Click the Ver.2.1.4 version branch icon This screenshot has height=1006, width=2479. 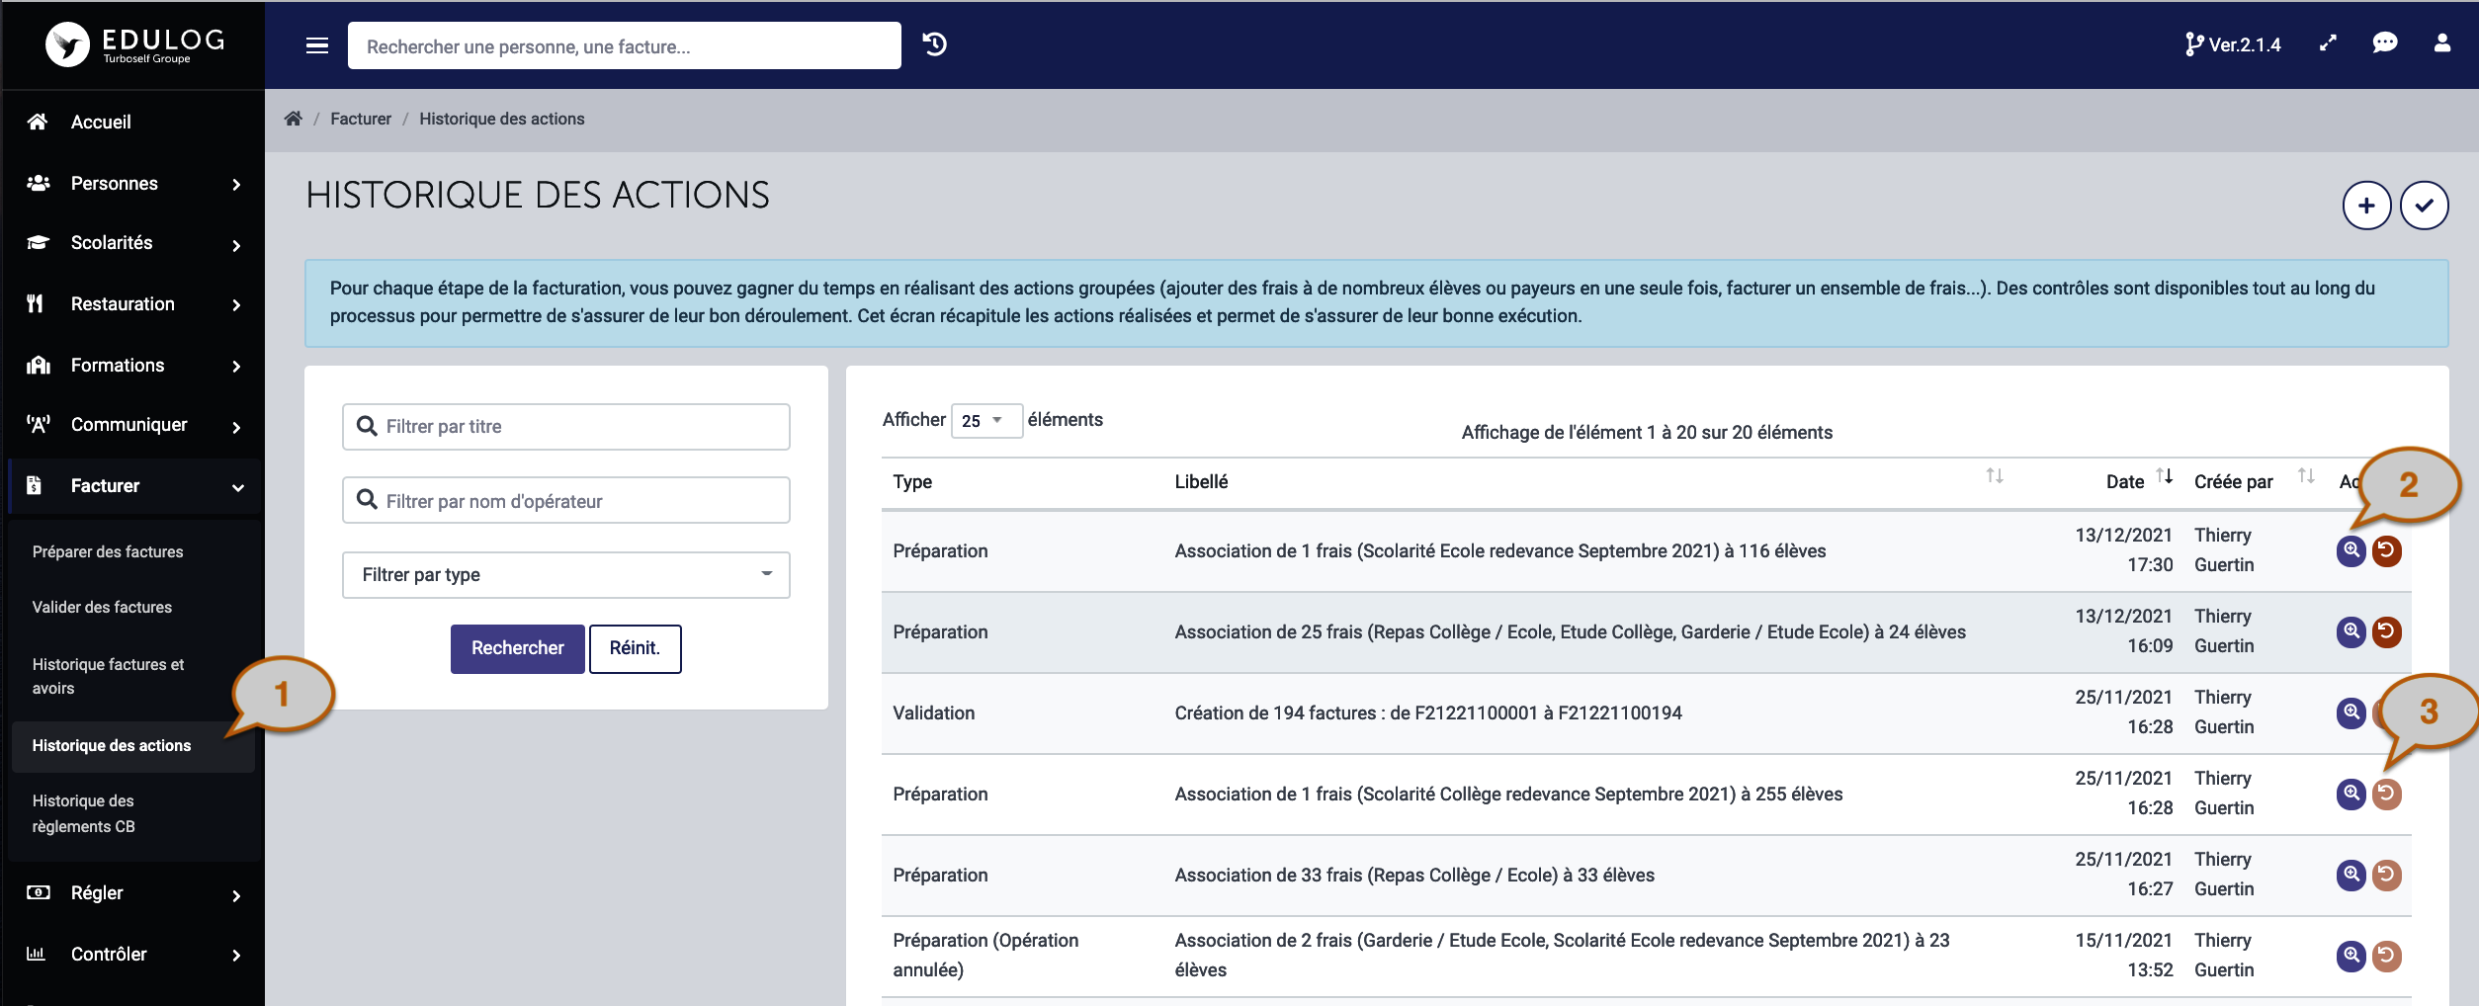(x=2193, y=44)
